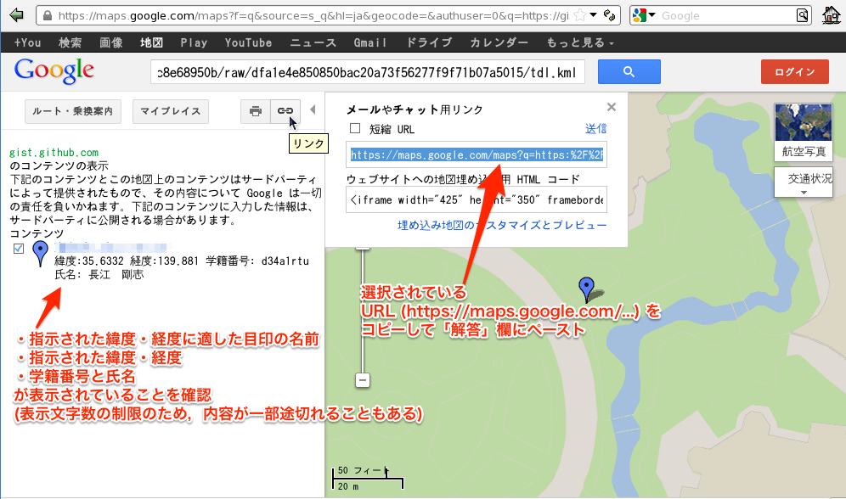Click the browser search magnifier icon
846x499 pixels.
(803, 15)
